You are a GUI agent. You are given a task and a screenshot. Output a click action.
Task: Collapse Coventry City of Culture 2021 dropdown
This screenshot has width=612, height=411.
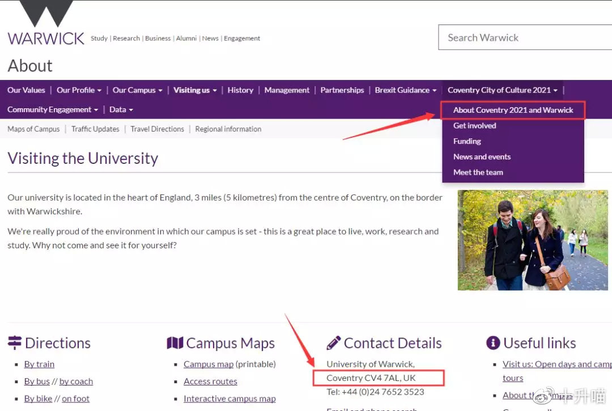(x=503, y=90)
